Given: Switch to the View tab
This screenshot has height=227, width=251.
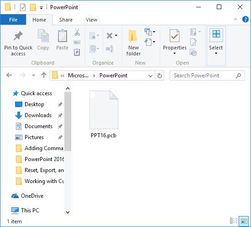Looking at the screenshot, I should point(91,20).
